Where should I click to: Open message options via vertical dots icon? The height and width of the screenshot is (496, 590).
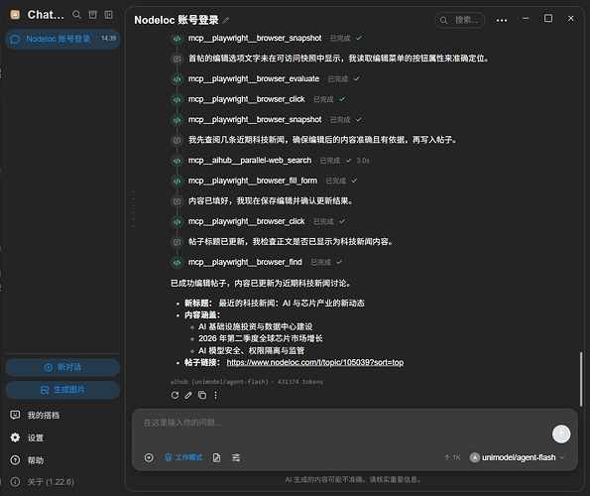215,395
